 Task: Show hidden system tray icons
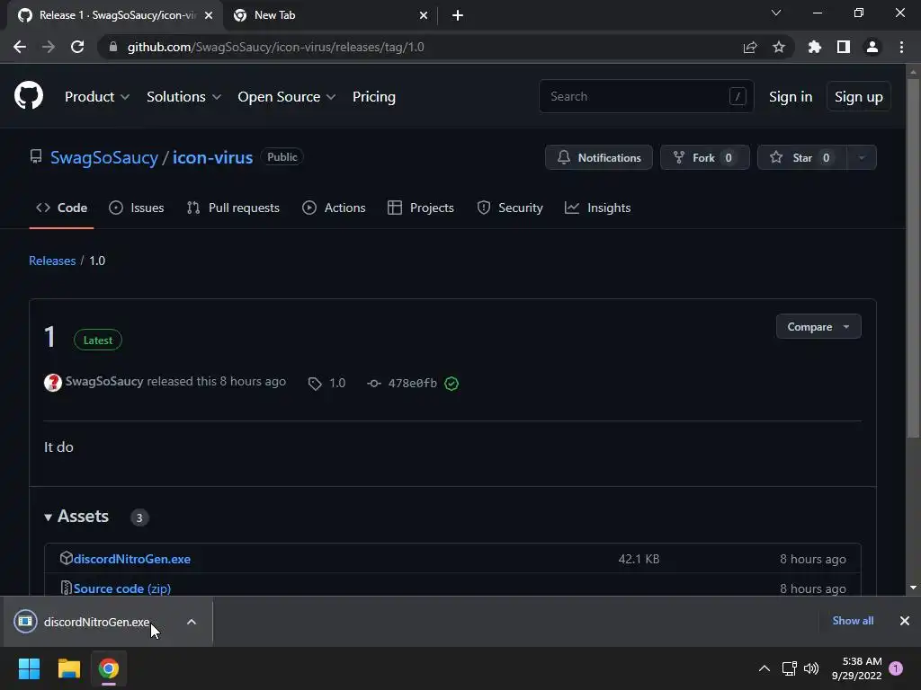[765, 668]
